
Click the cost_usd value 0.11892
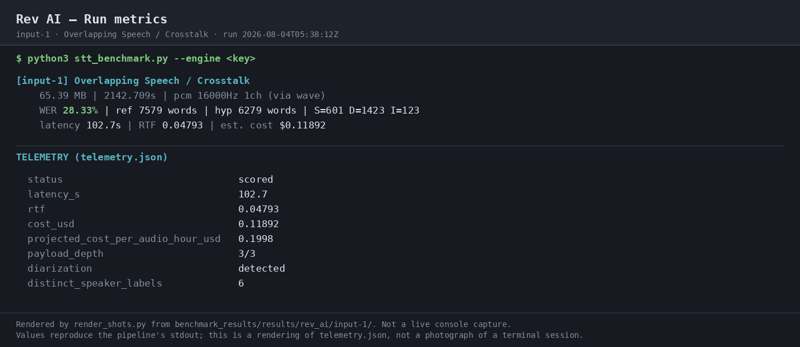pyautogui.click(x=258, y=224)
